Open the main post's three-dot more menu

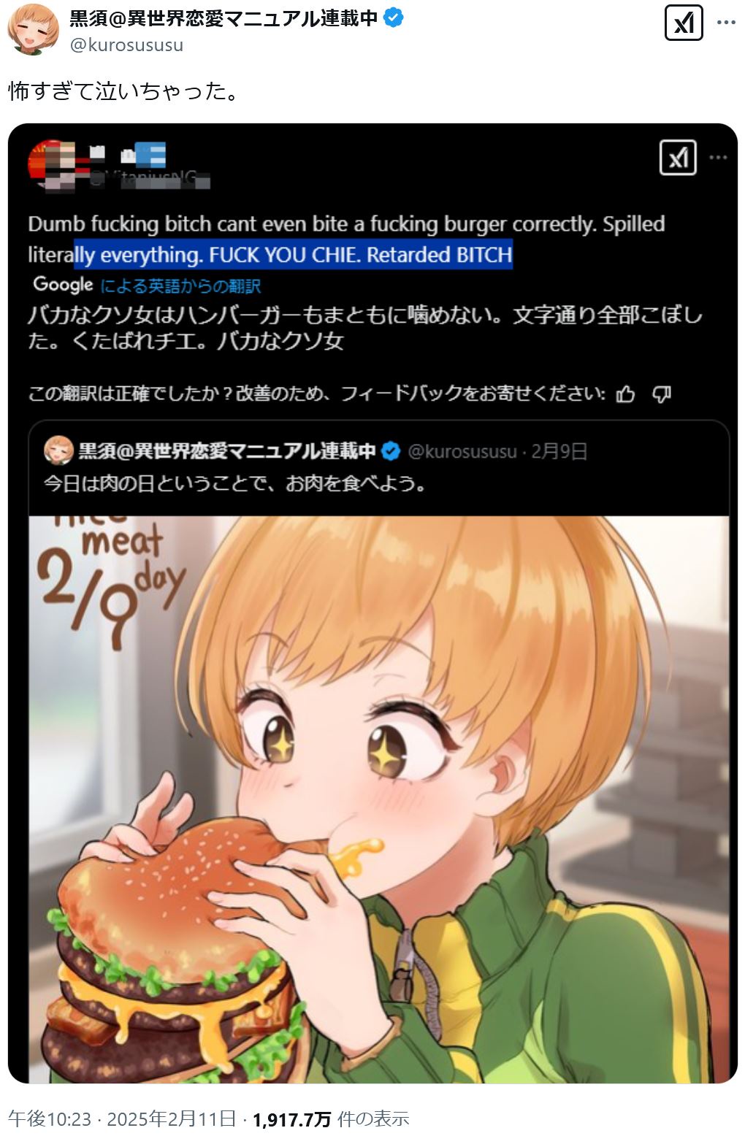click(x=726, y=23)
